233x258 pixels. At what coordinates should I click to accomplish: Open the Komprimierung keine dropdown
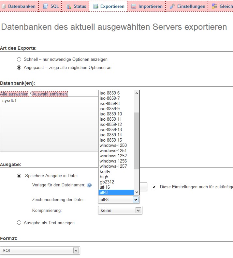120,211
